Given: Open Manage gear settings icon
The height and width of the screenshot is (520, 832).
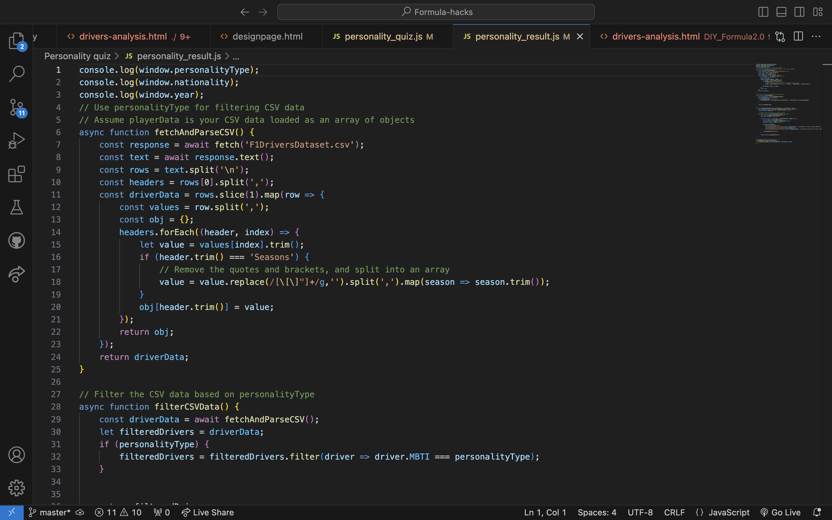Looking at the screenshot, I should point(16,488).
